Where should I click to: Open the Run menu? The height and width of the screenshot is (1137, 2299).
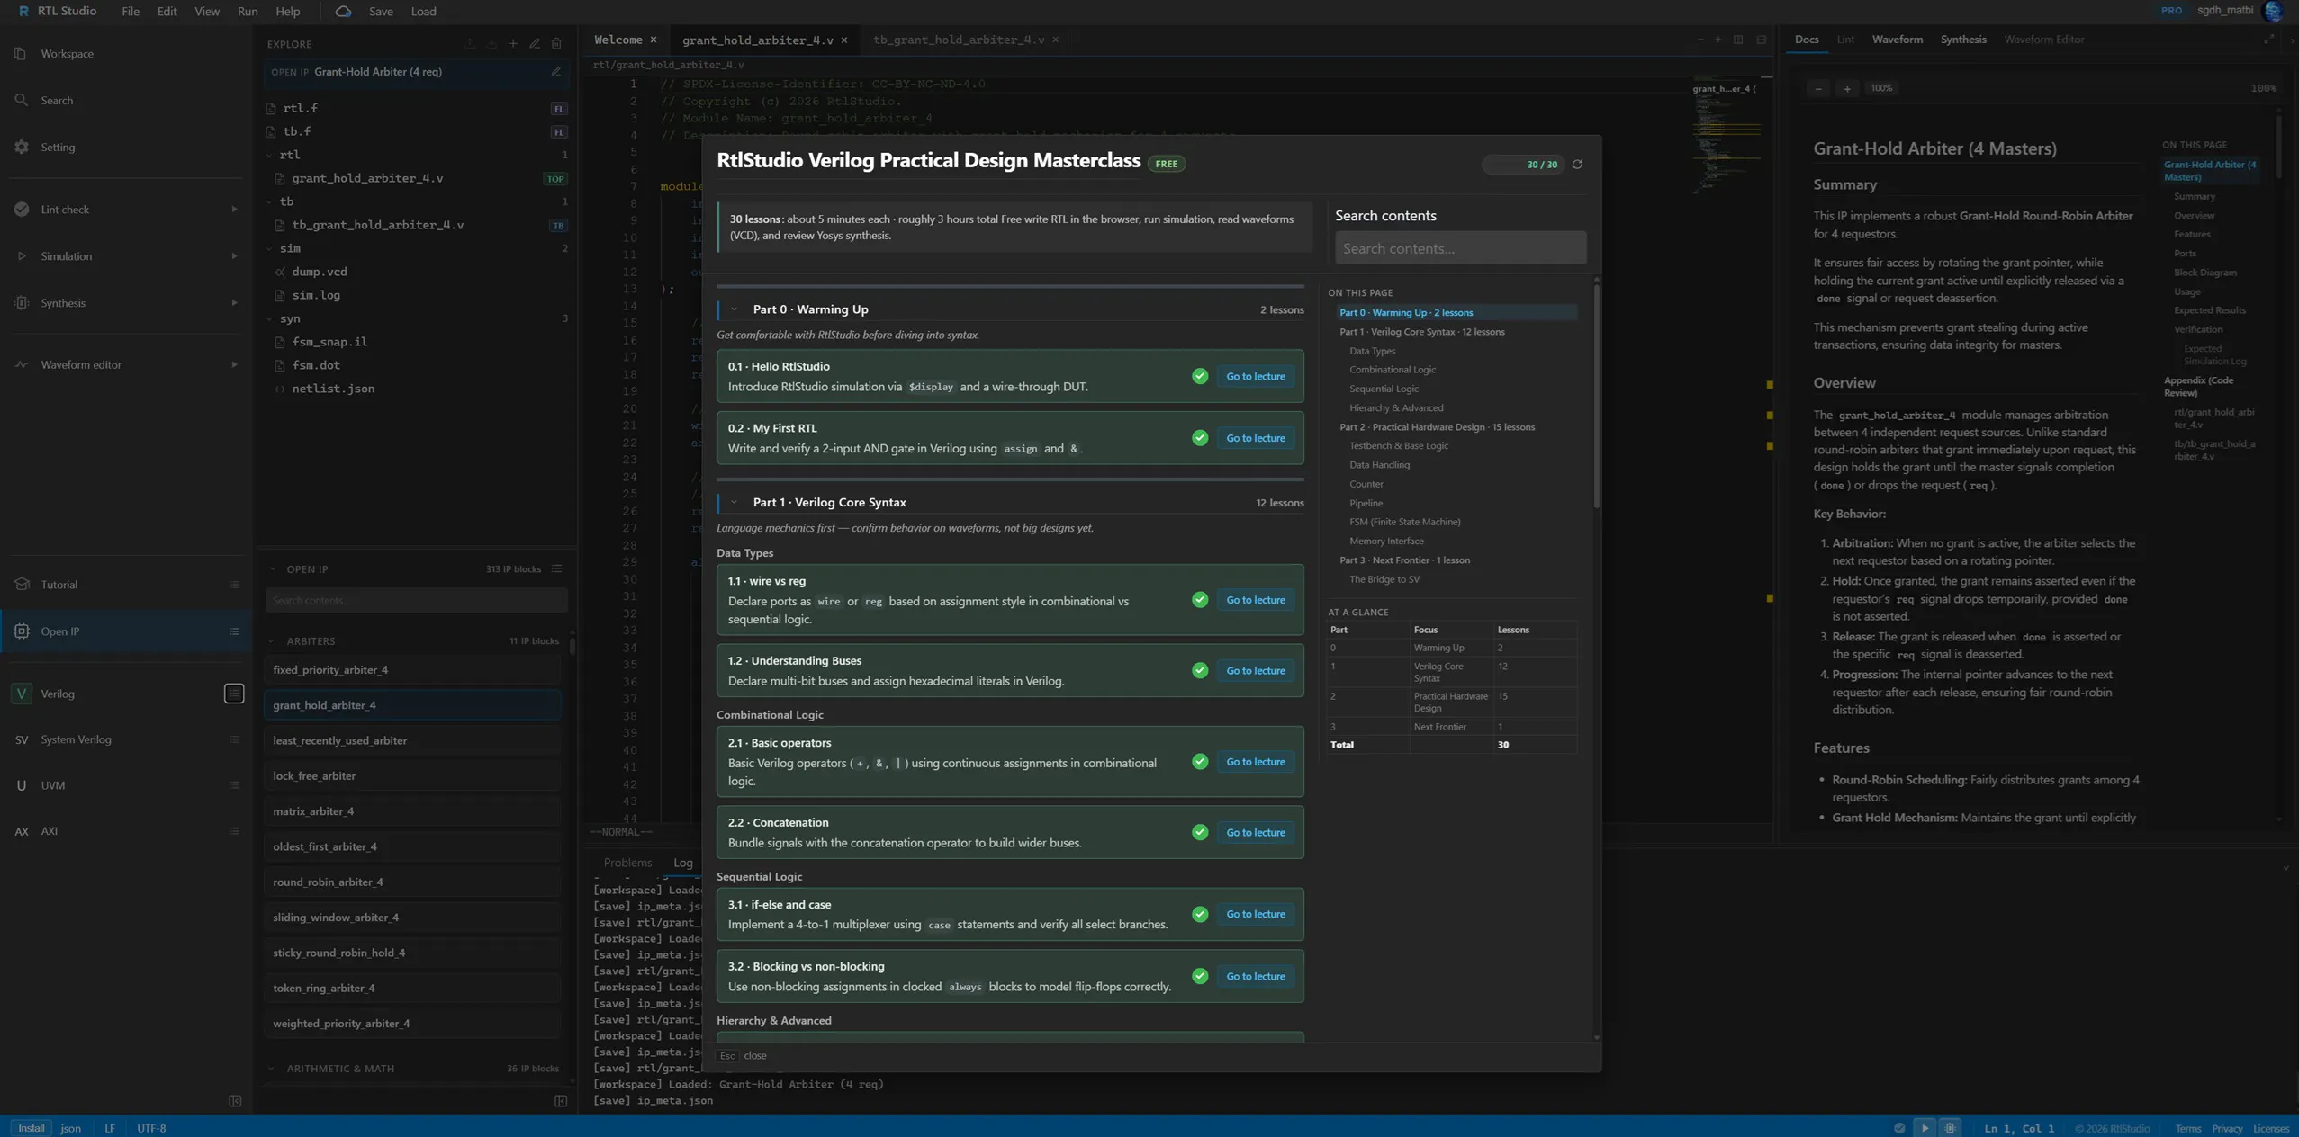pos(248,12)
